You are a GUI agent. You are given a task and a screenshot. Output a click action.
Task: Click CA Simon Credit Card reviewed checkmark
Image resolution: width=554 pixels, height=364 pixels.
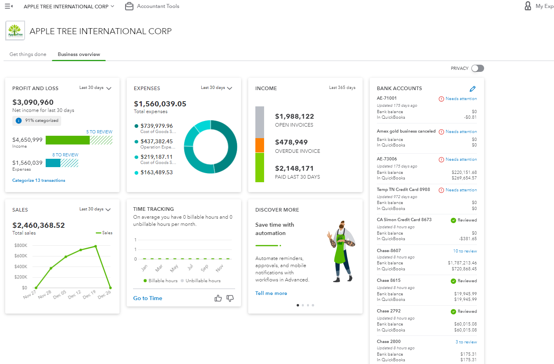[453, 220]
